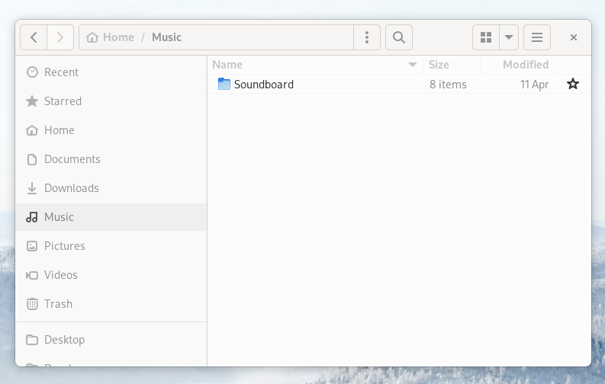The image size is (605, 384).
Task: Expand the view options dropdown arrow
Action: coord(509,37)
